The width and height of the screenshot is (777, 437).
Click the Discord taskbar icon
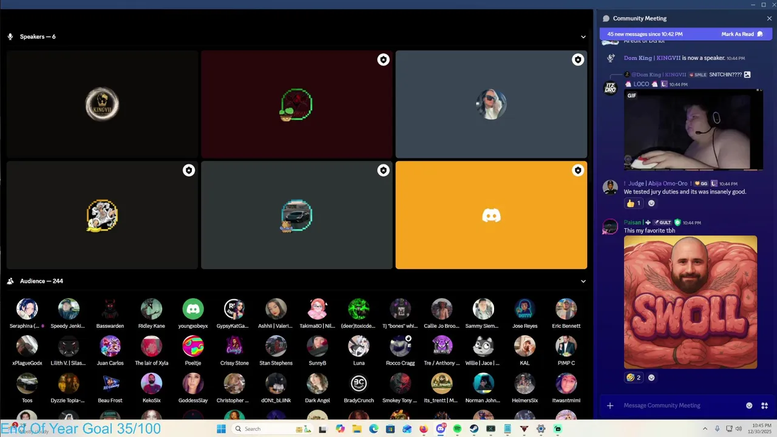[441, 429]
